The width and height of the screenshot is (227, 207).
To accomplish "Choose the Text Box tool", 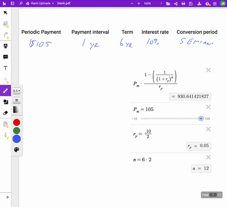I will coord(6,68).
